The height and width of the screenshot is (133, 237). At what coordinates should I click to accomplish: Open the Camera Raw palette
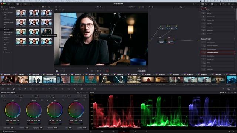(3, 89)
